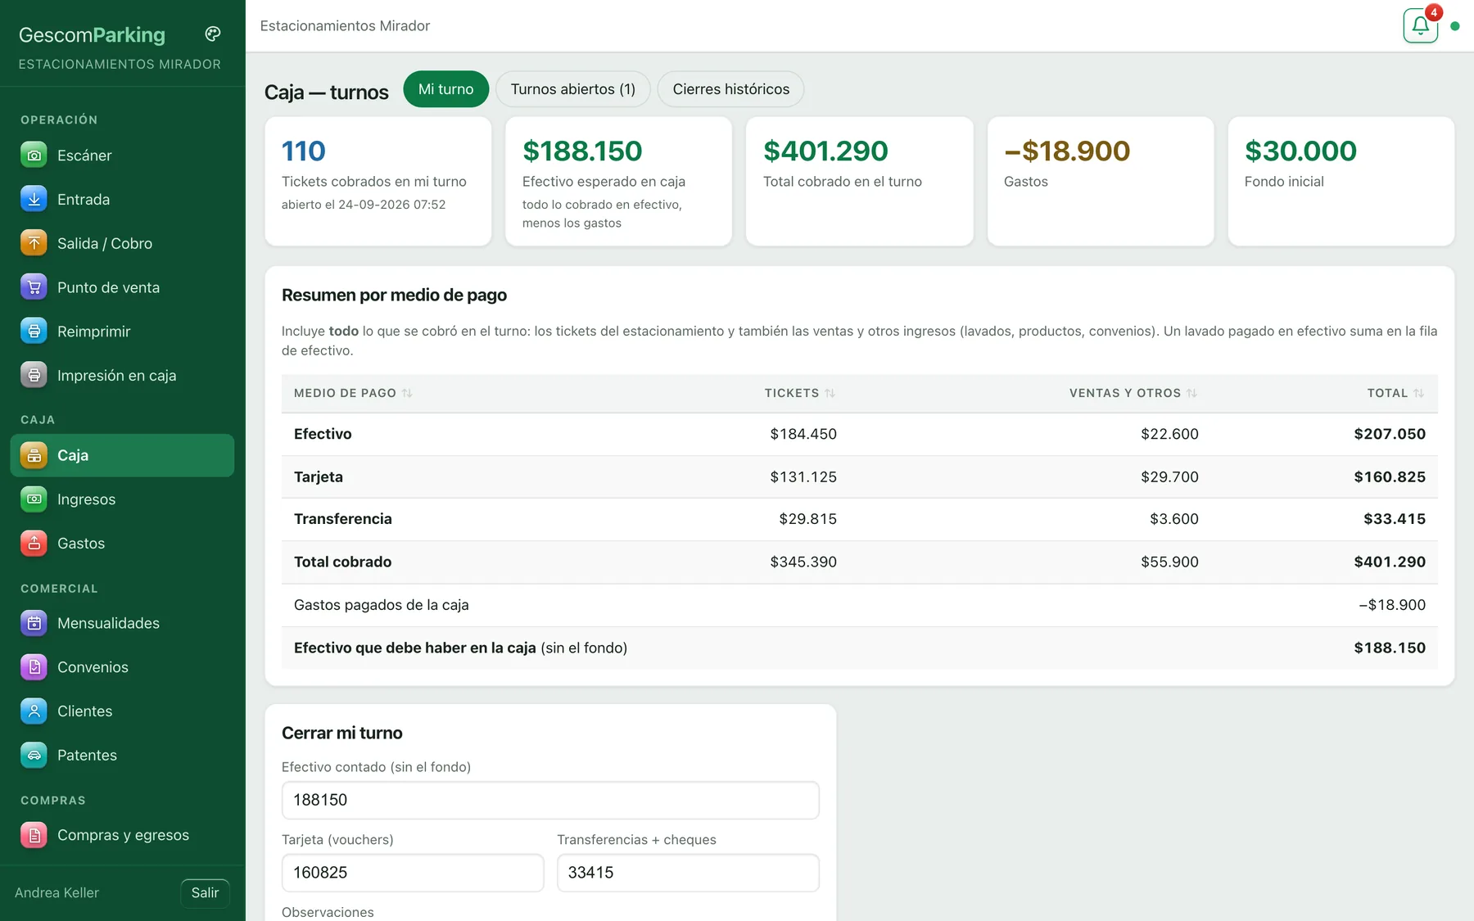Screen dimensions: 1474x921
Task: Click the Escáner camera icon
Action: coord(34,155)
